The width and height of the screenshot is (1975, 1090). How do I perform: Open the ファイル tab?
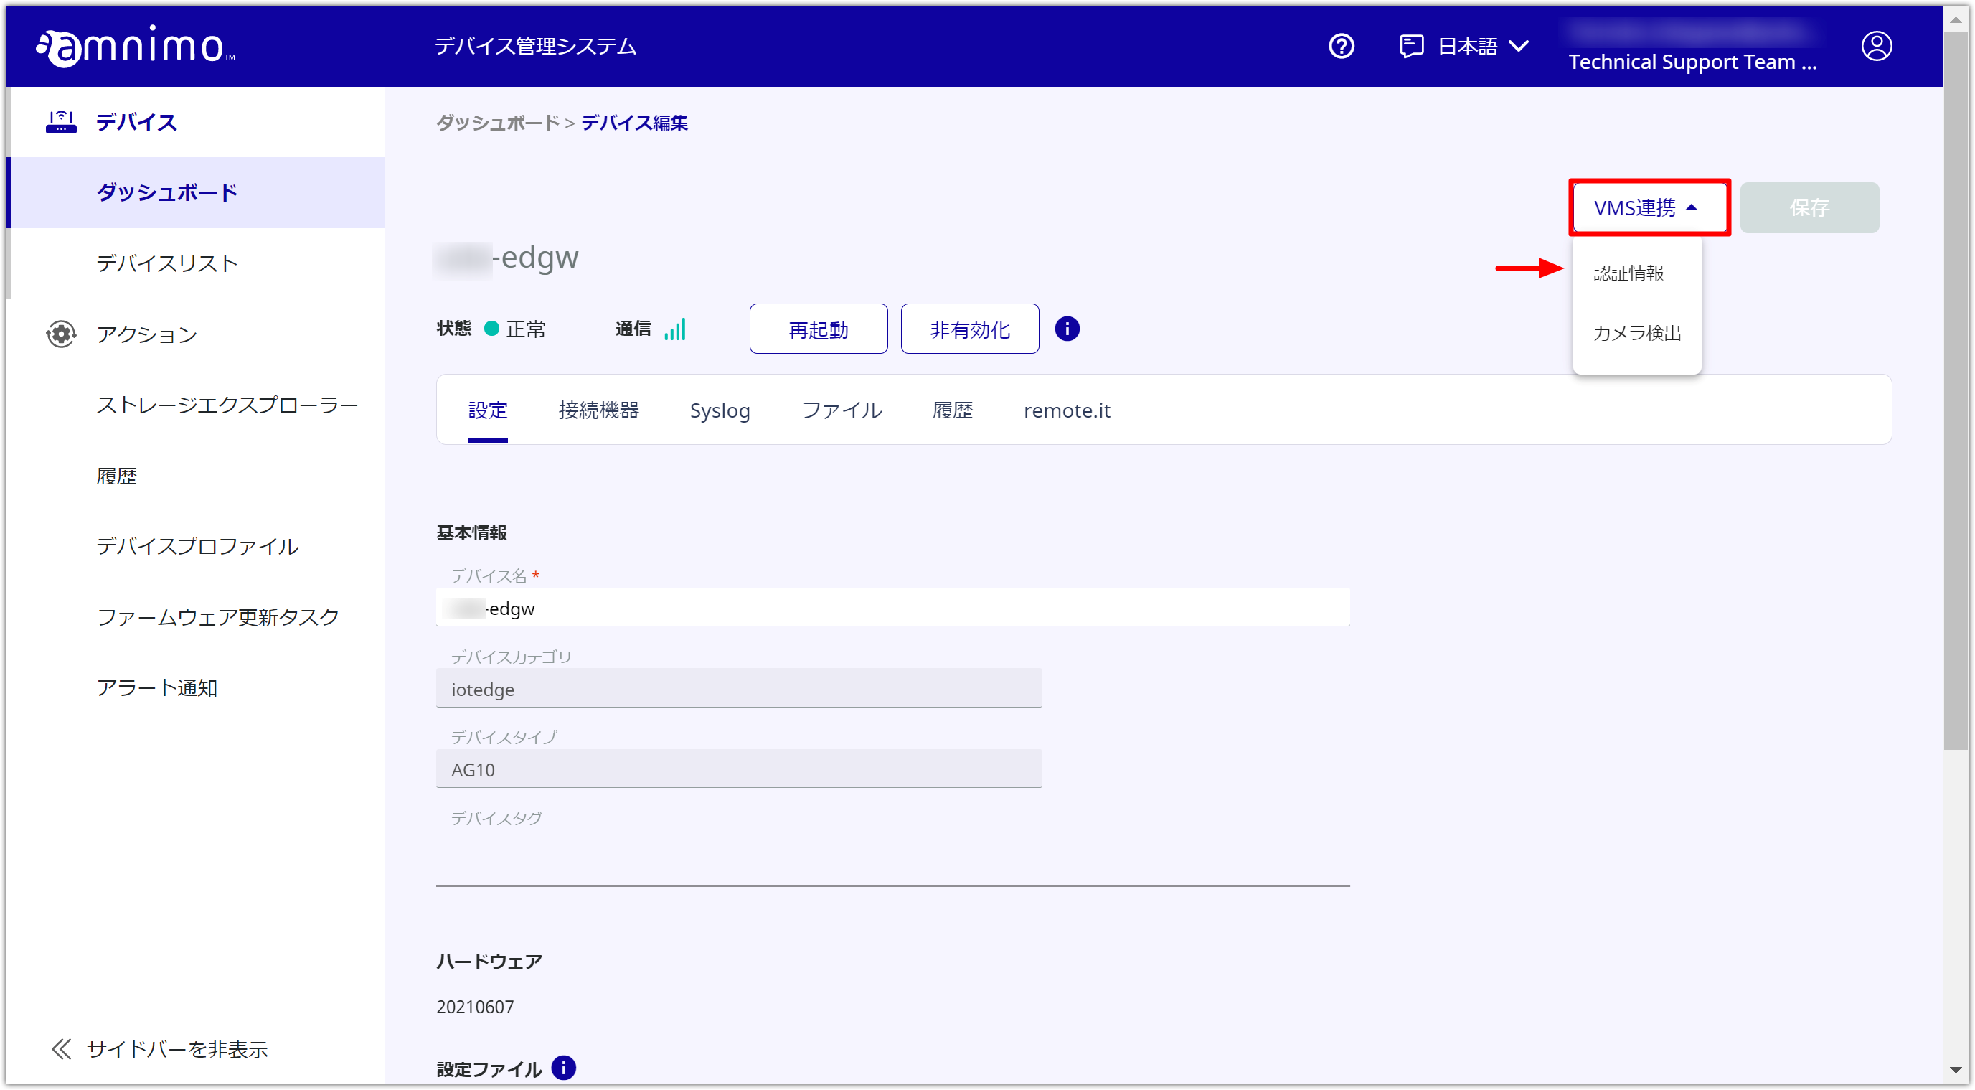pos(841,410)
